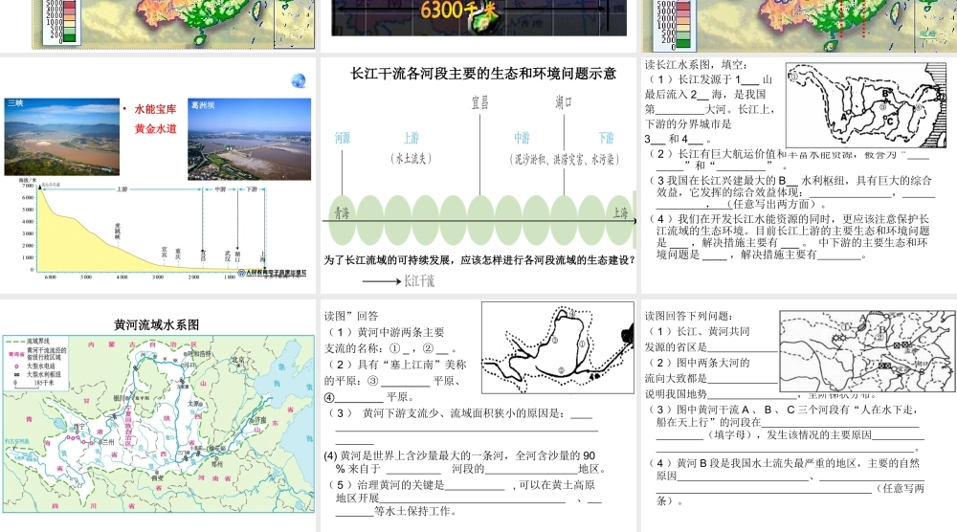Click the 湖口 label on the river diagram
This screenshot has height=532, width=957.
tap(564, 102)
